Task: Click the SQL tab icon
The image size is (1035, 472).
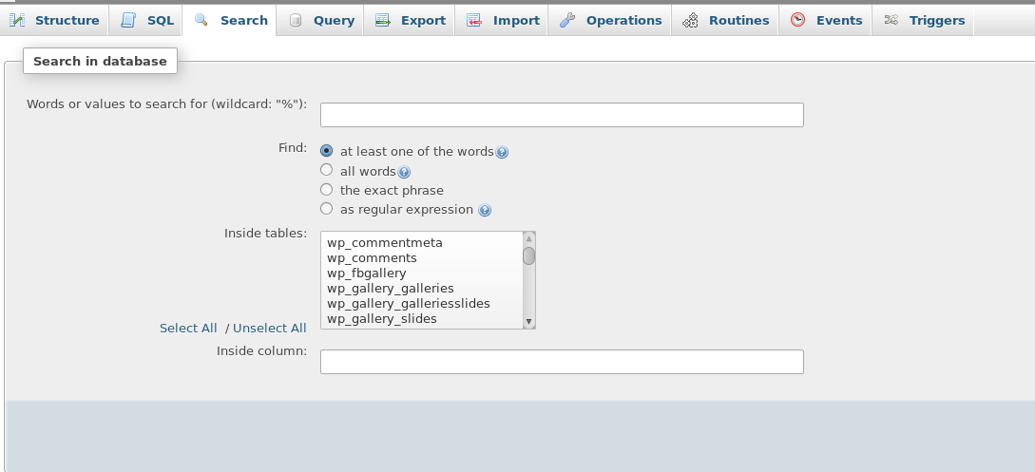Action: [x=128, y=20]
